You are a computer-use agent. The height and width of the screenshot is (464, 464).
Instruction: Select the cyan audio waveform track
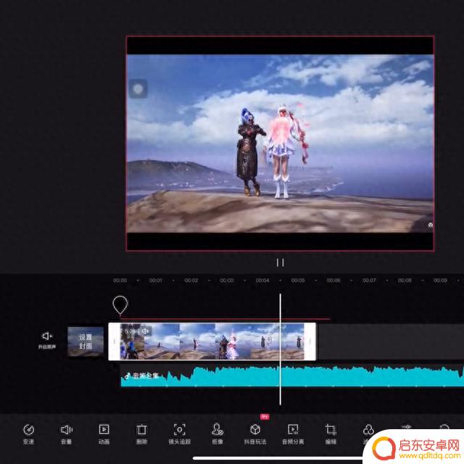click(292, 376)
